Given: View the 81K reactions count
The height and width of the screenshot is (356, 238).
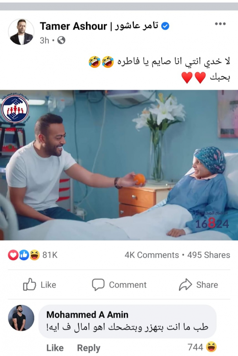Looking at the screenshot, I should click(50, 255).
